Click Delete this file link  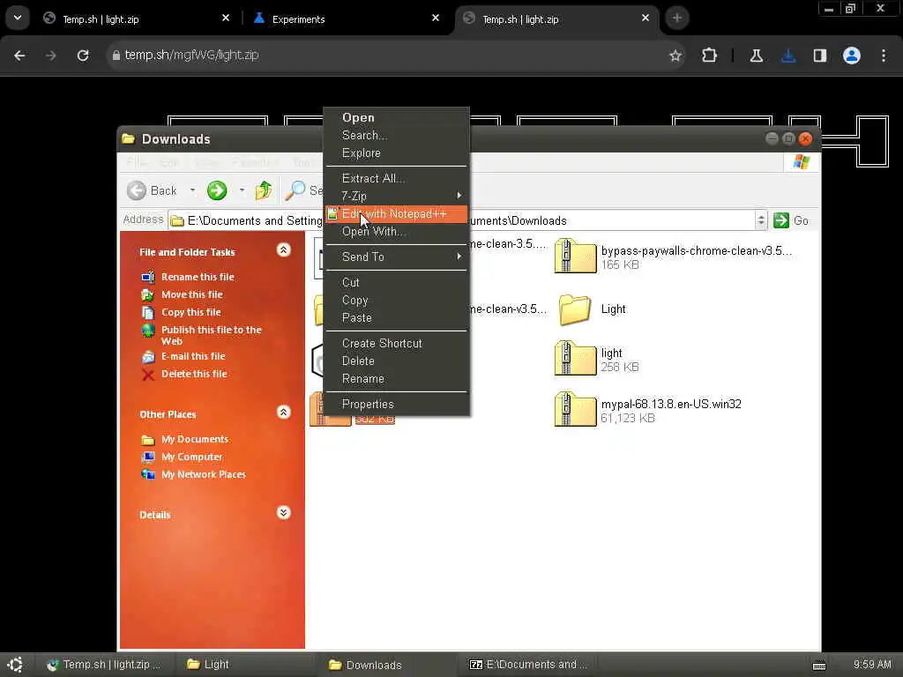click(x=194, y=374)
